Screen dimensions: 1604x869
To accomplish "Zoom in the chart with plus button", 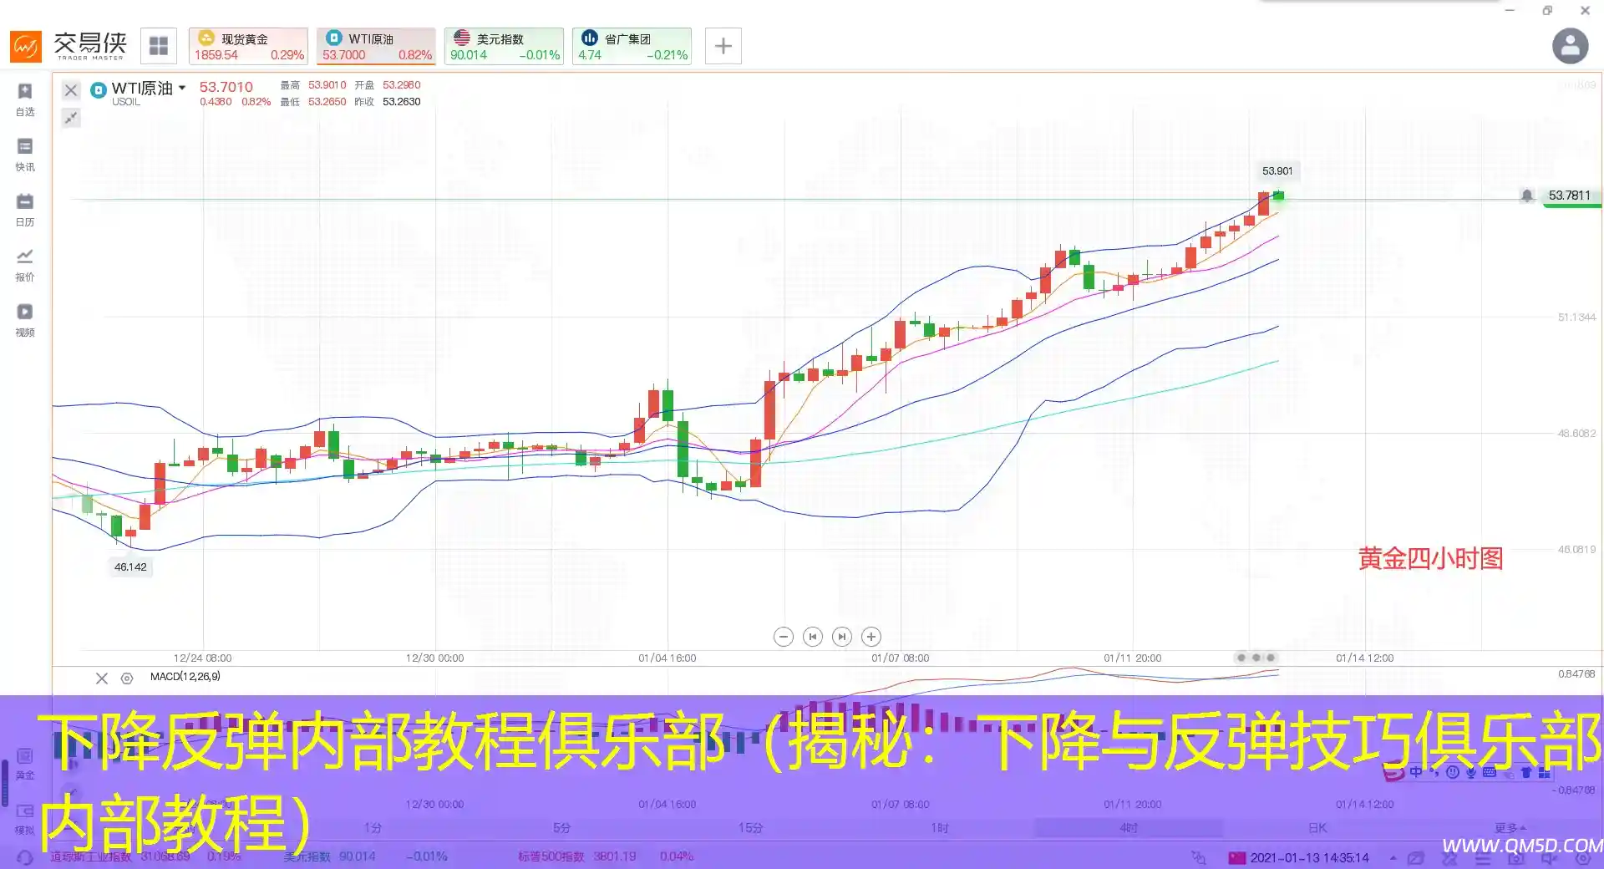I will coord(871,637).
